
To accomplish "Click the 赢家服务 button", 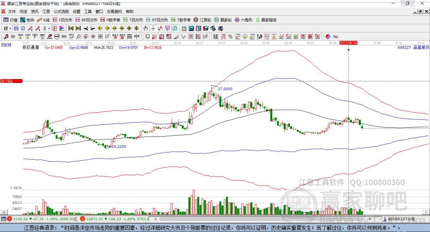I will coord(266,20).
